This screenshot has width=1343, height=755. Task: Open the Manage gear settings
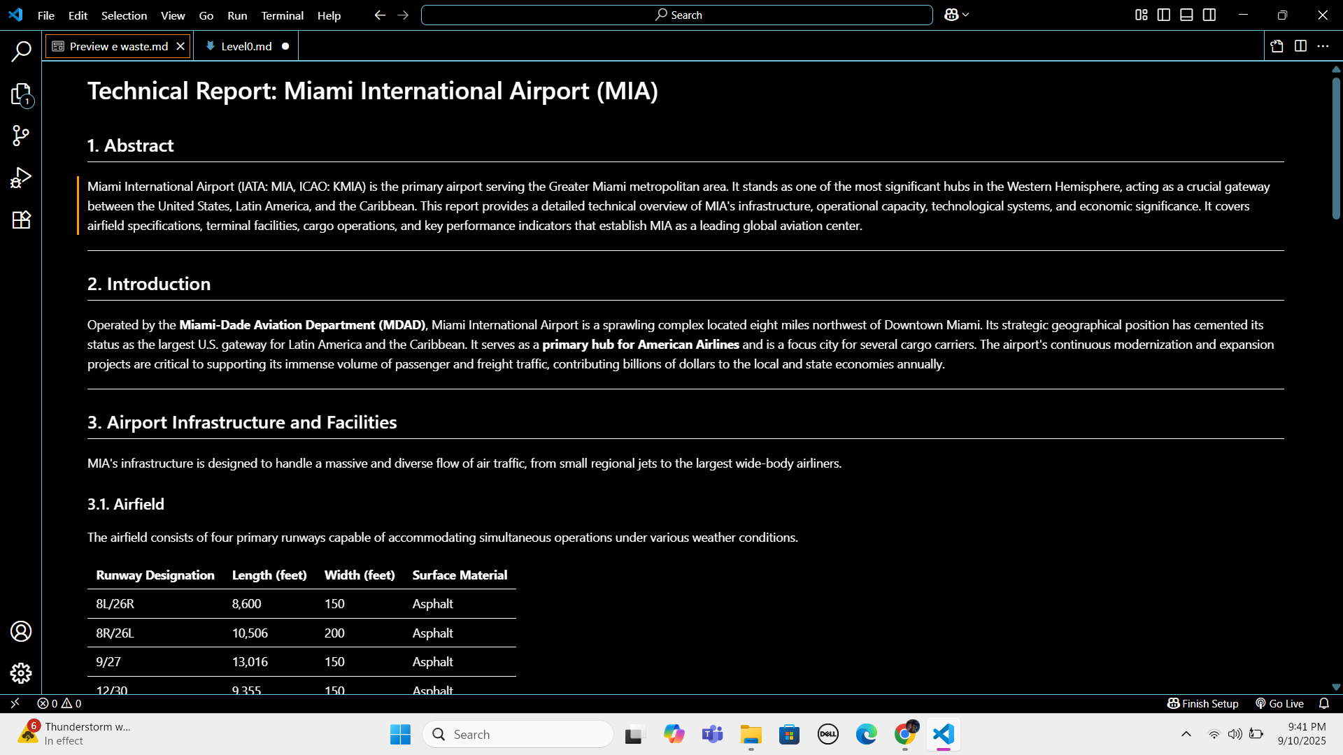(x=21, y=673)
